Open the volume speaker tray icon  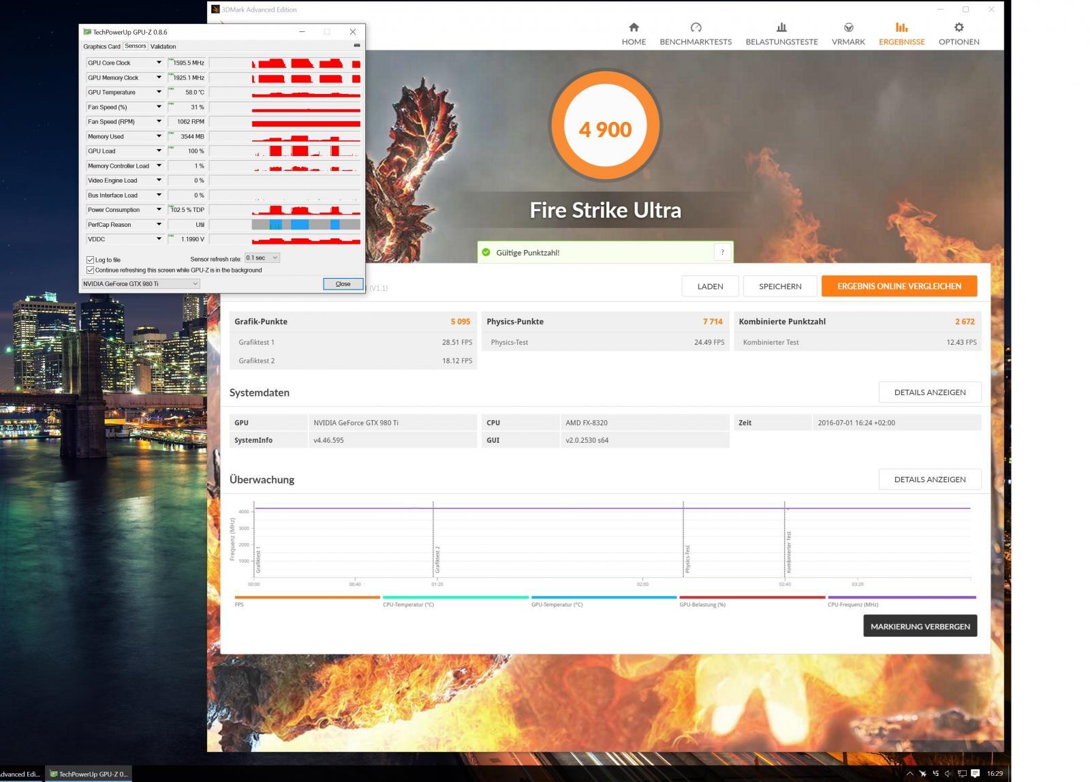pos(948,774)
